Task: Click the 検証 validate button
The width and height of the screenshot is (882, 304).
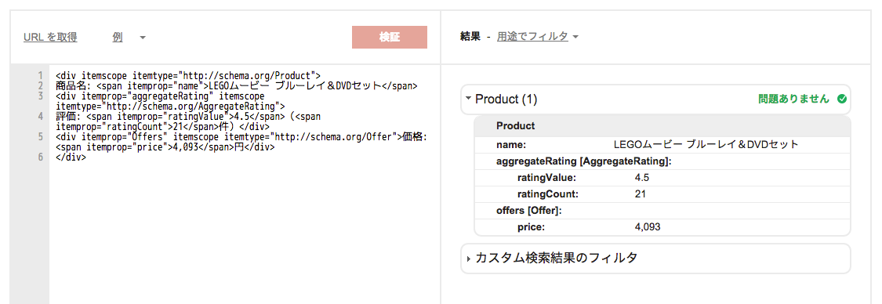Action: click(390, 37)
